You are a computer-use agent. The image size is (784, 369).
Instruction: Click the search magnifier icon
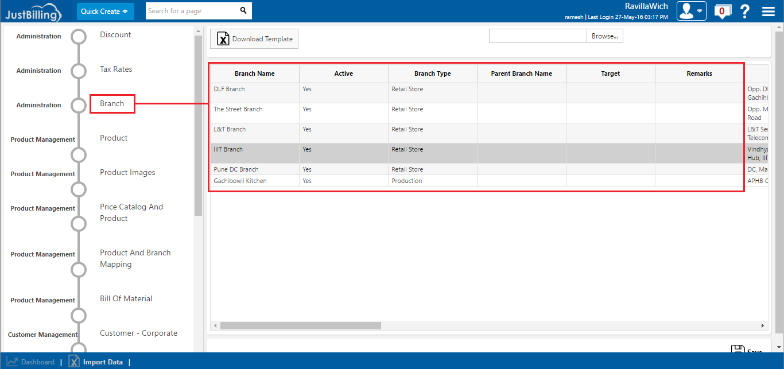pyautogui.click(x=243, y=11)
